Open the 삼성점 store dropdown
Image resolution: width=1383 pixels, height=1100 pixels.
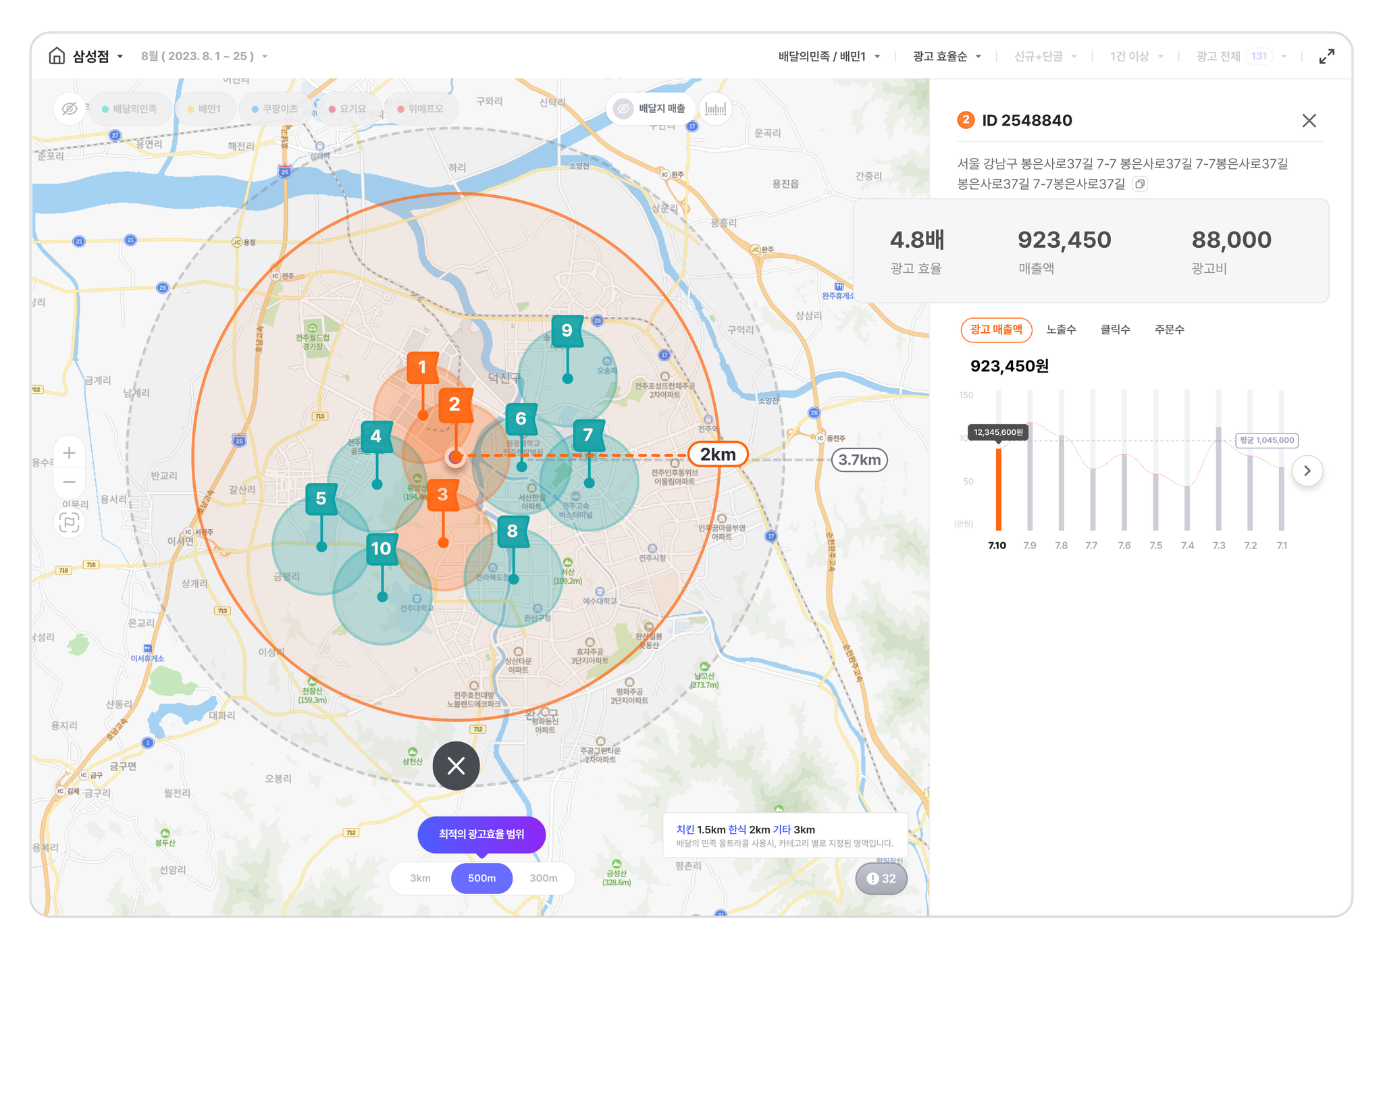click(x=98, y=57)
